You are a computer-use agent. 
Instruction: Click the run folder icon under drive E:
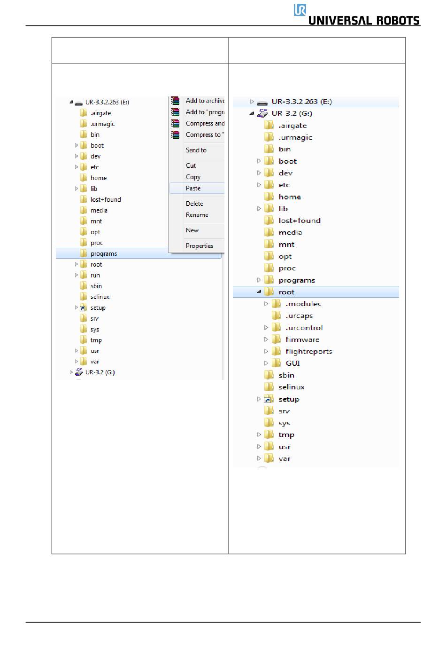[x=84, y=275]
